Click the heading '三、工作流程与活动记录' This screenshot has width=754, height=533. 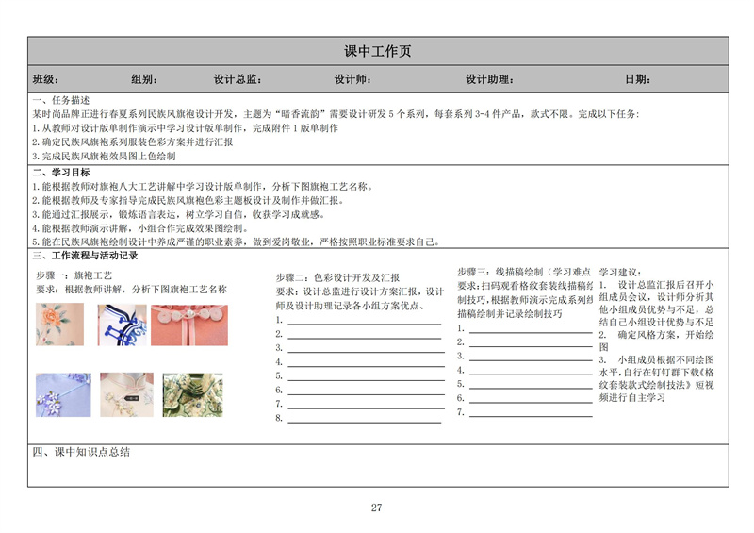click(85, 256)
